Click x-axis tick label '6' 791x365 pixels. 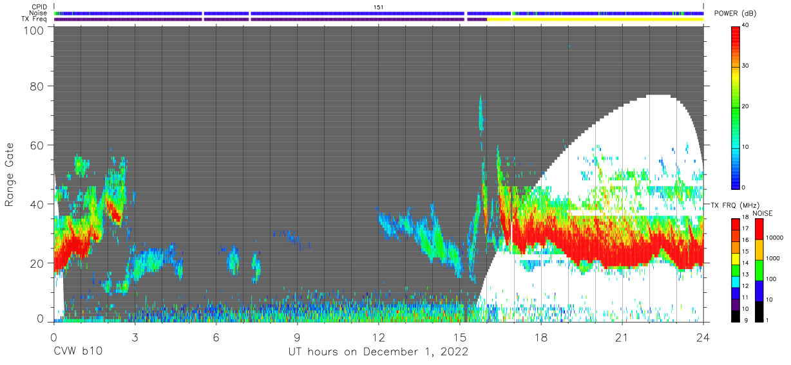click(216, 337)
